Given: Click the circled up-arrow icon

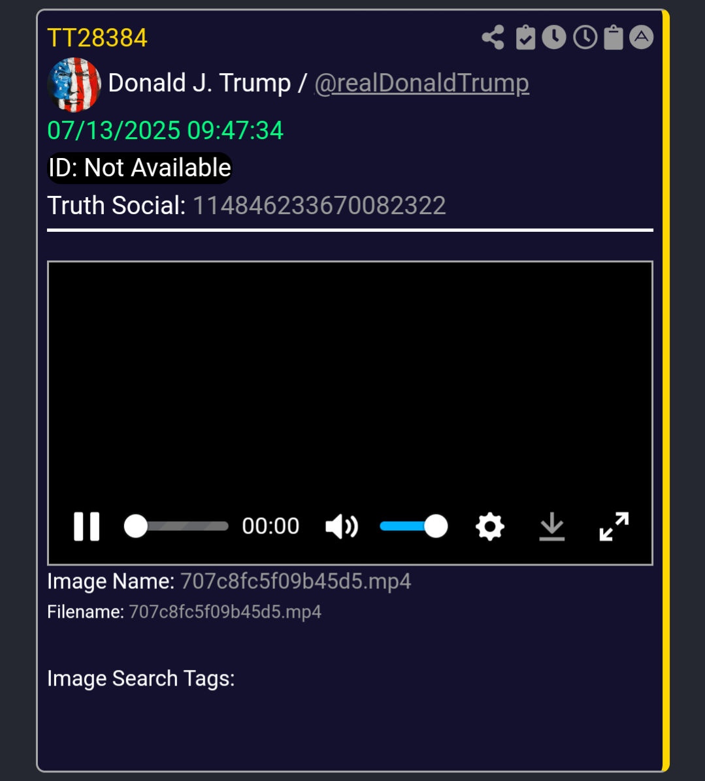Looking at the screenshot, I should coord(641,37).
